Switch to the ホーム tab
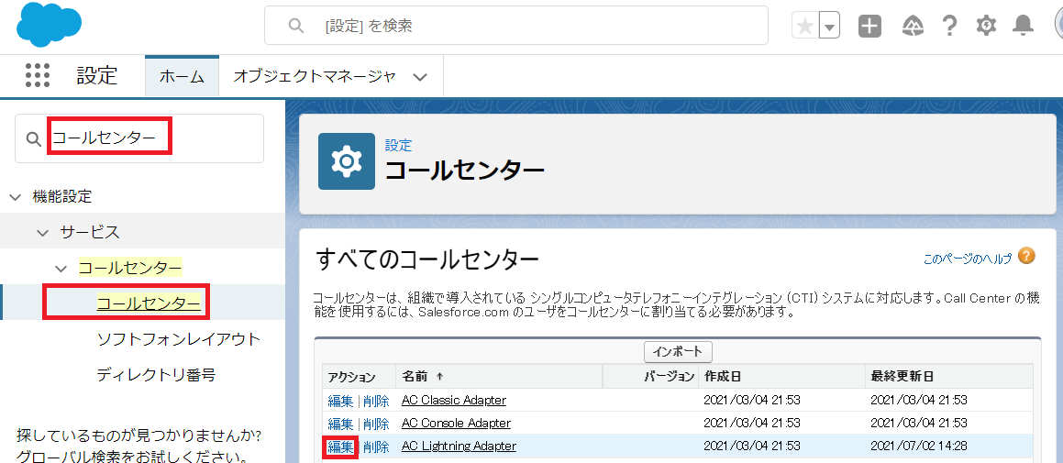 182,76
